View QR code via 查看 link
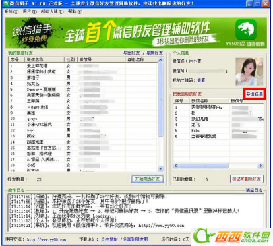 pyautogui.click(x=201, y=80)
